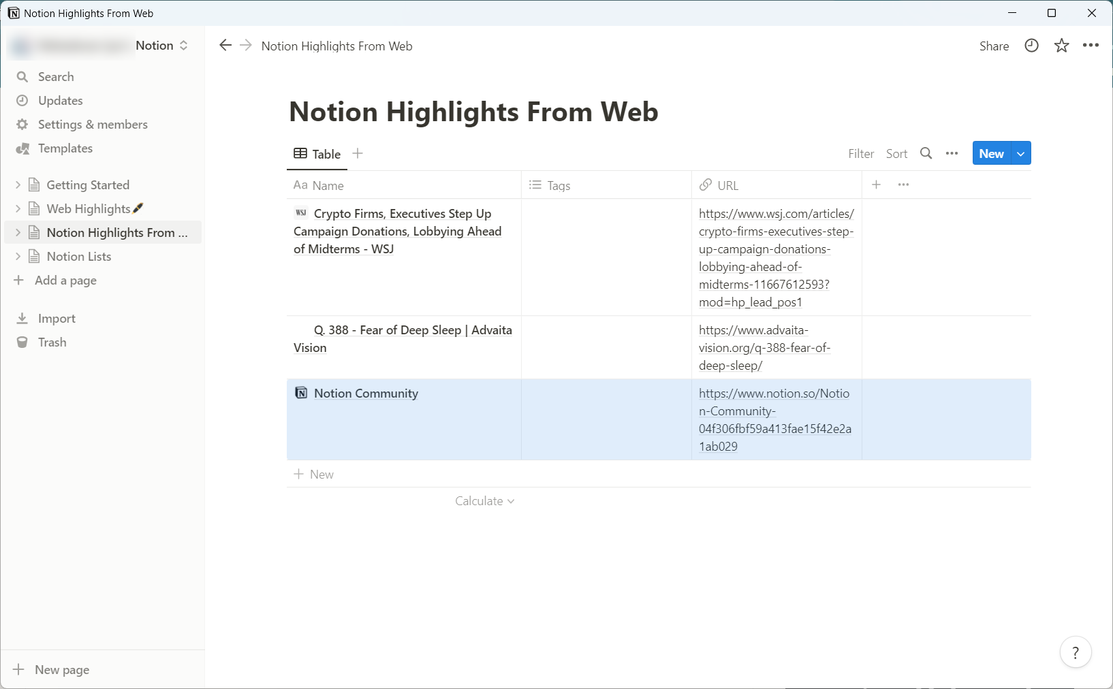Minimize the Notion window
This screenshot has height=689, width=1113.
[1012, 13]
